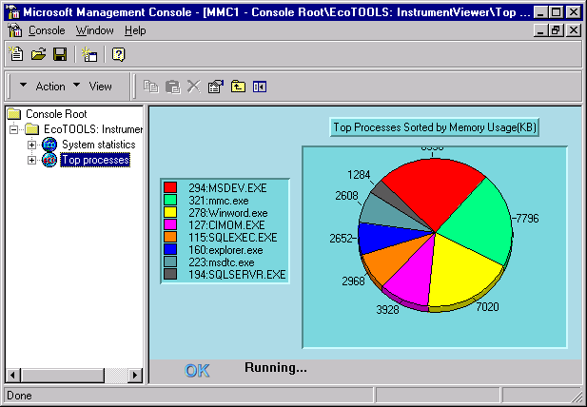Click blue explorer.exe legend swatch

click(x=170, y=249)
